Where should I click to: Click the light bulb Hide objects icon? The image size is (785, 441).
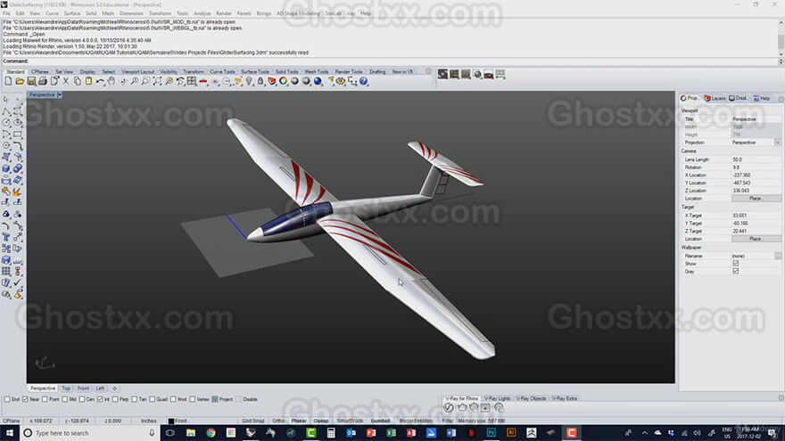249,81
